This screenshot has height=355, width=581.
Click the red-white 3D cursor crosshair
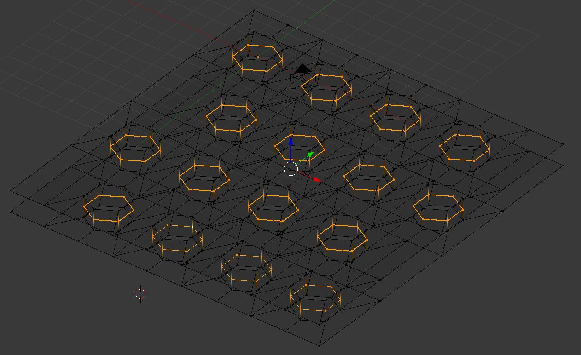141,294
